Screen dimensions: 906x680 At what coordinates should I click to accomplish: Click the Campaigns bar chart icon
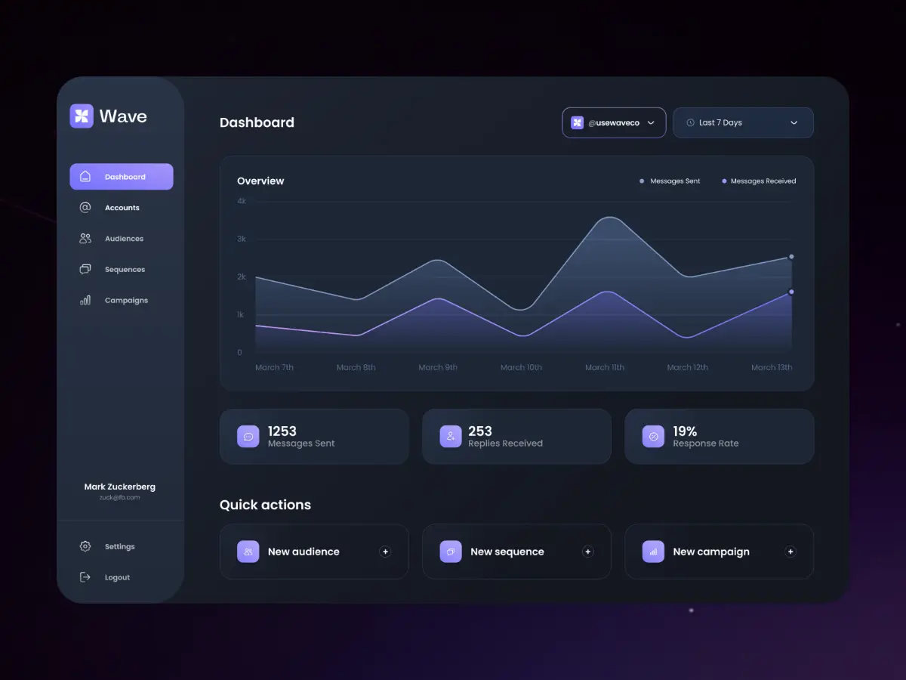[85, 300]
